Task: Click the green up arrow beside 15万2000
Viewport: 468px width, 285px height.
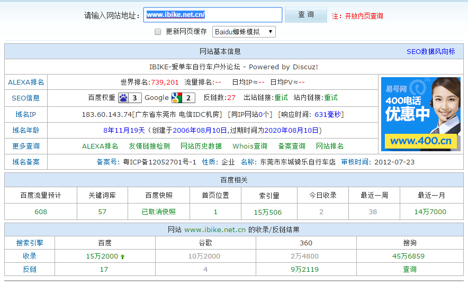Action: point(122,256)
